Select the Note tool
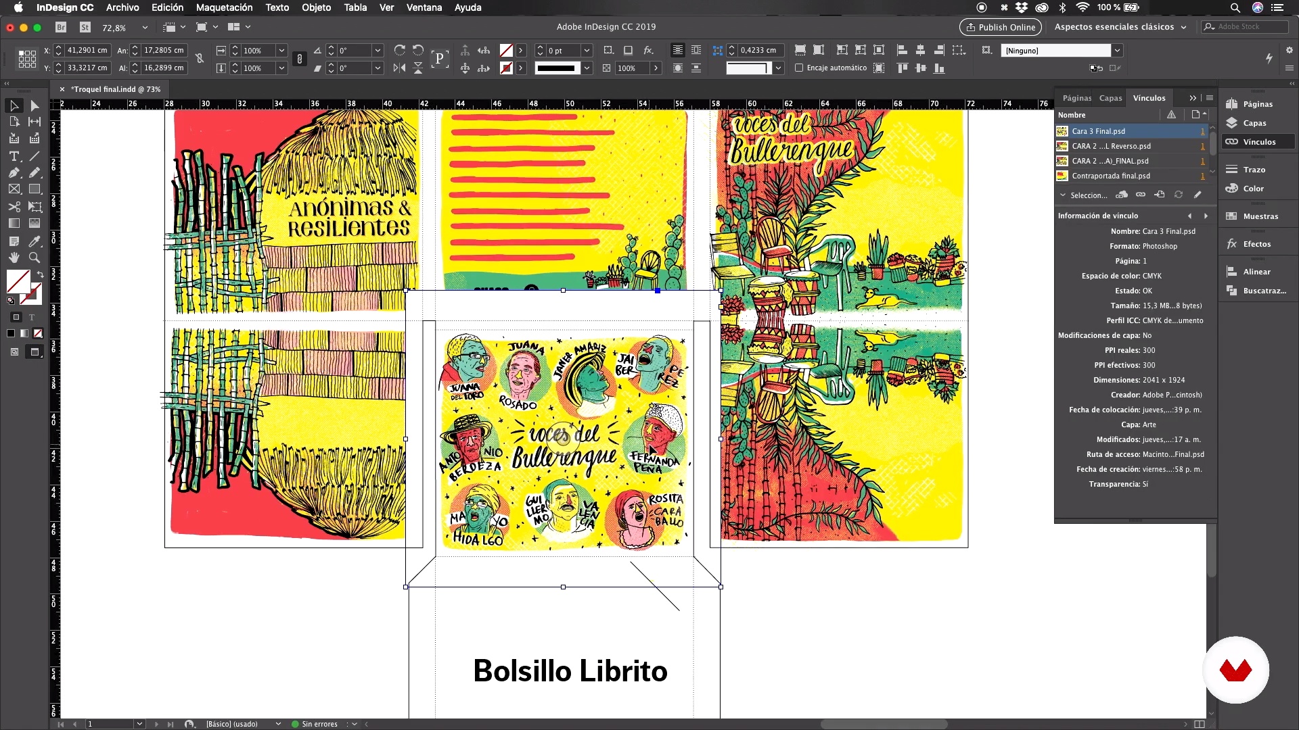Screen dimensions: 1299x730 click(x=14, y=241)
